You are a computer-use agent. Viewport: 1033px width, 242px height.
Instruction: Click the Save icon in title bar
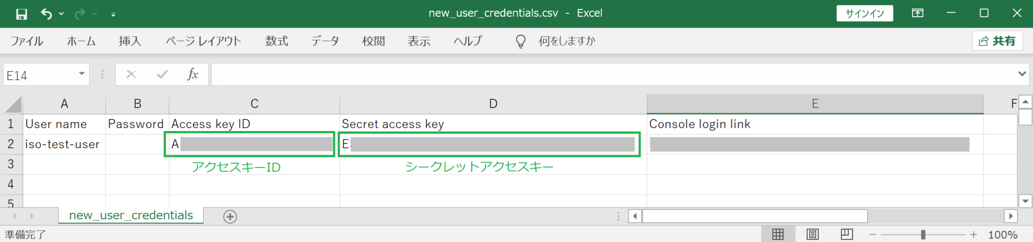coord(21,14)
